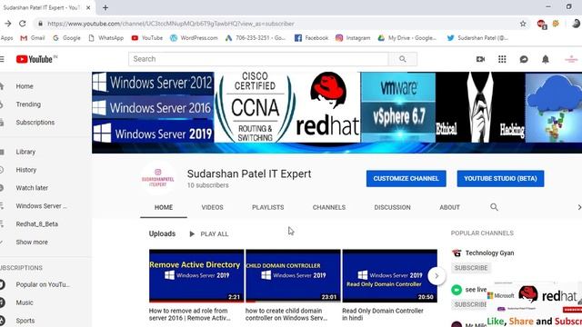Open the My Drive - Google bookmark

[x=407, y=38]
